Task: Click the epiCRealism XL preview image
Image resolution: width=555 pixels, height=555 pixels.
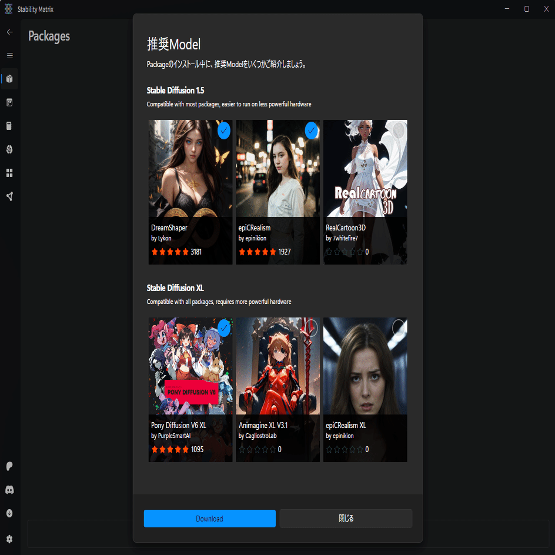Action: (x=365, y=366)
